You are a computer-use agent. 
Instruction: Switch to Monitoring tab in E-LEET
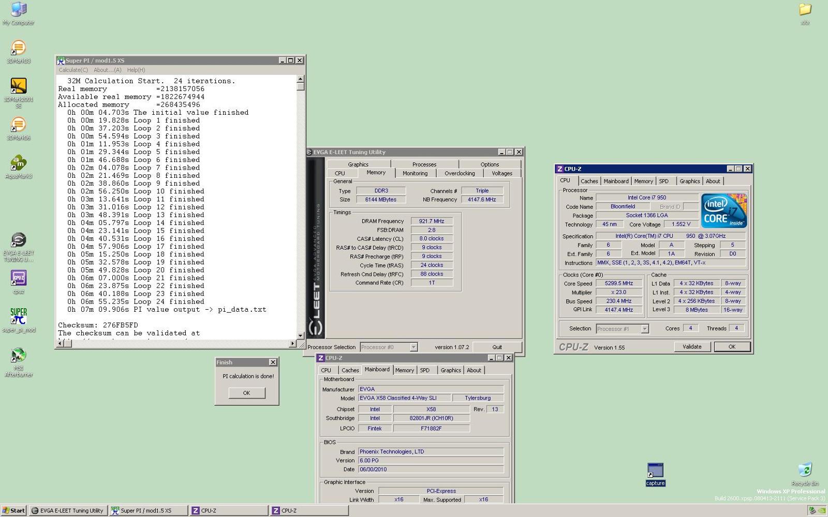pos(415,173)
